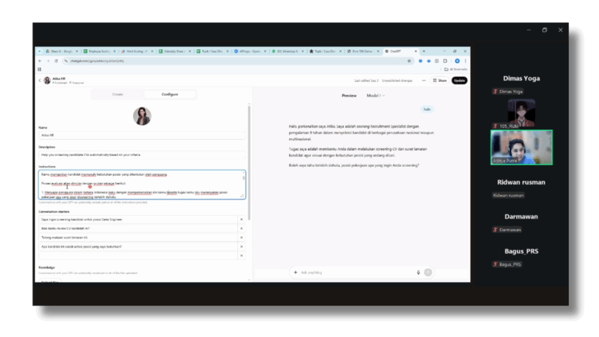Screen dimensions: 599x337
Task: Reload the page in the browser
Action: pos(56,61)
